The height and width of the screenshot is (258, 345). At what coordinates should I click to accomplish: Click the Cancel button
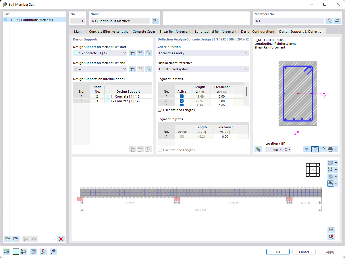pyautogui.click(x=304, y=252)
